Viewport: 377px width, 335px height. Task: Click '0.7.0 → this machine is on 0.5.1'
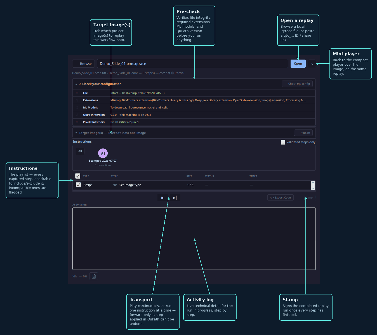coord(131,115)
